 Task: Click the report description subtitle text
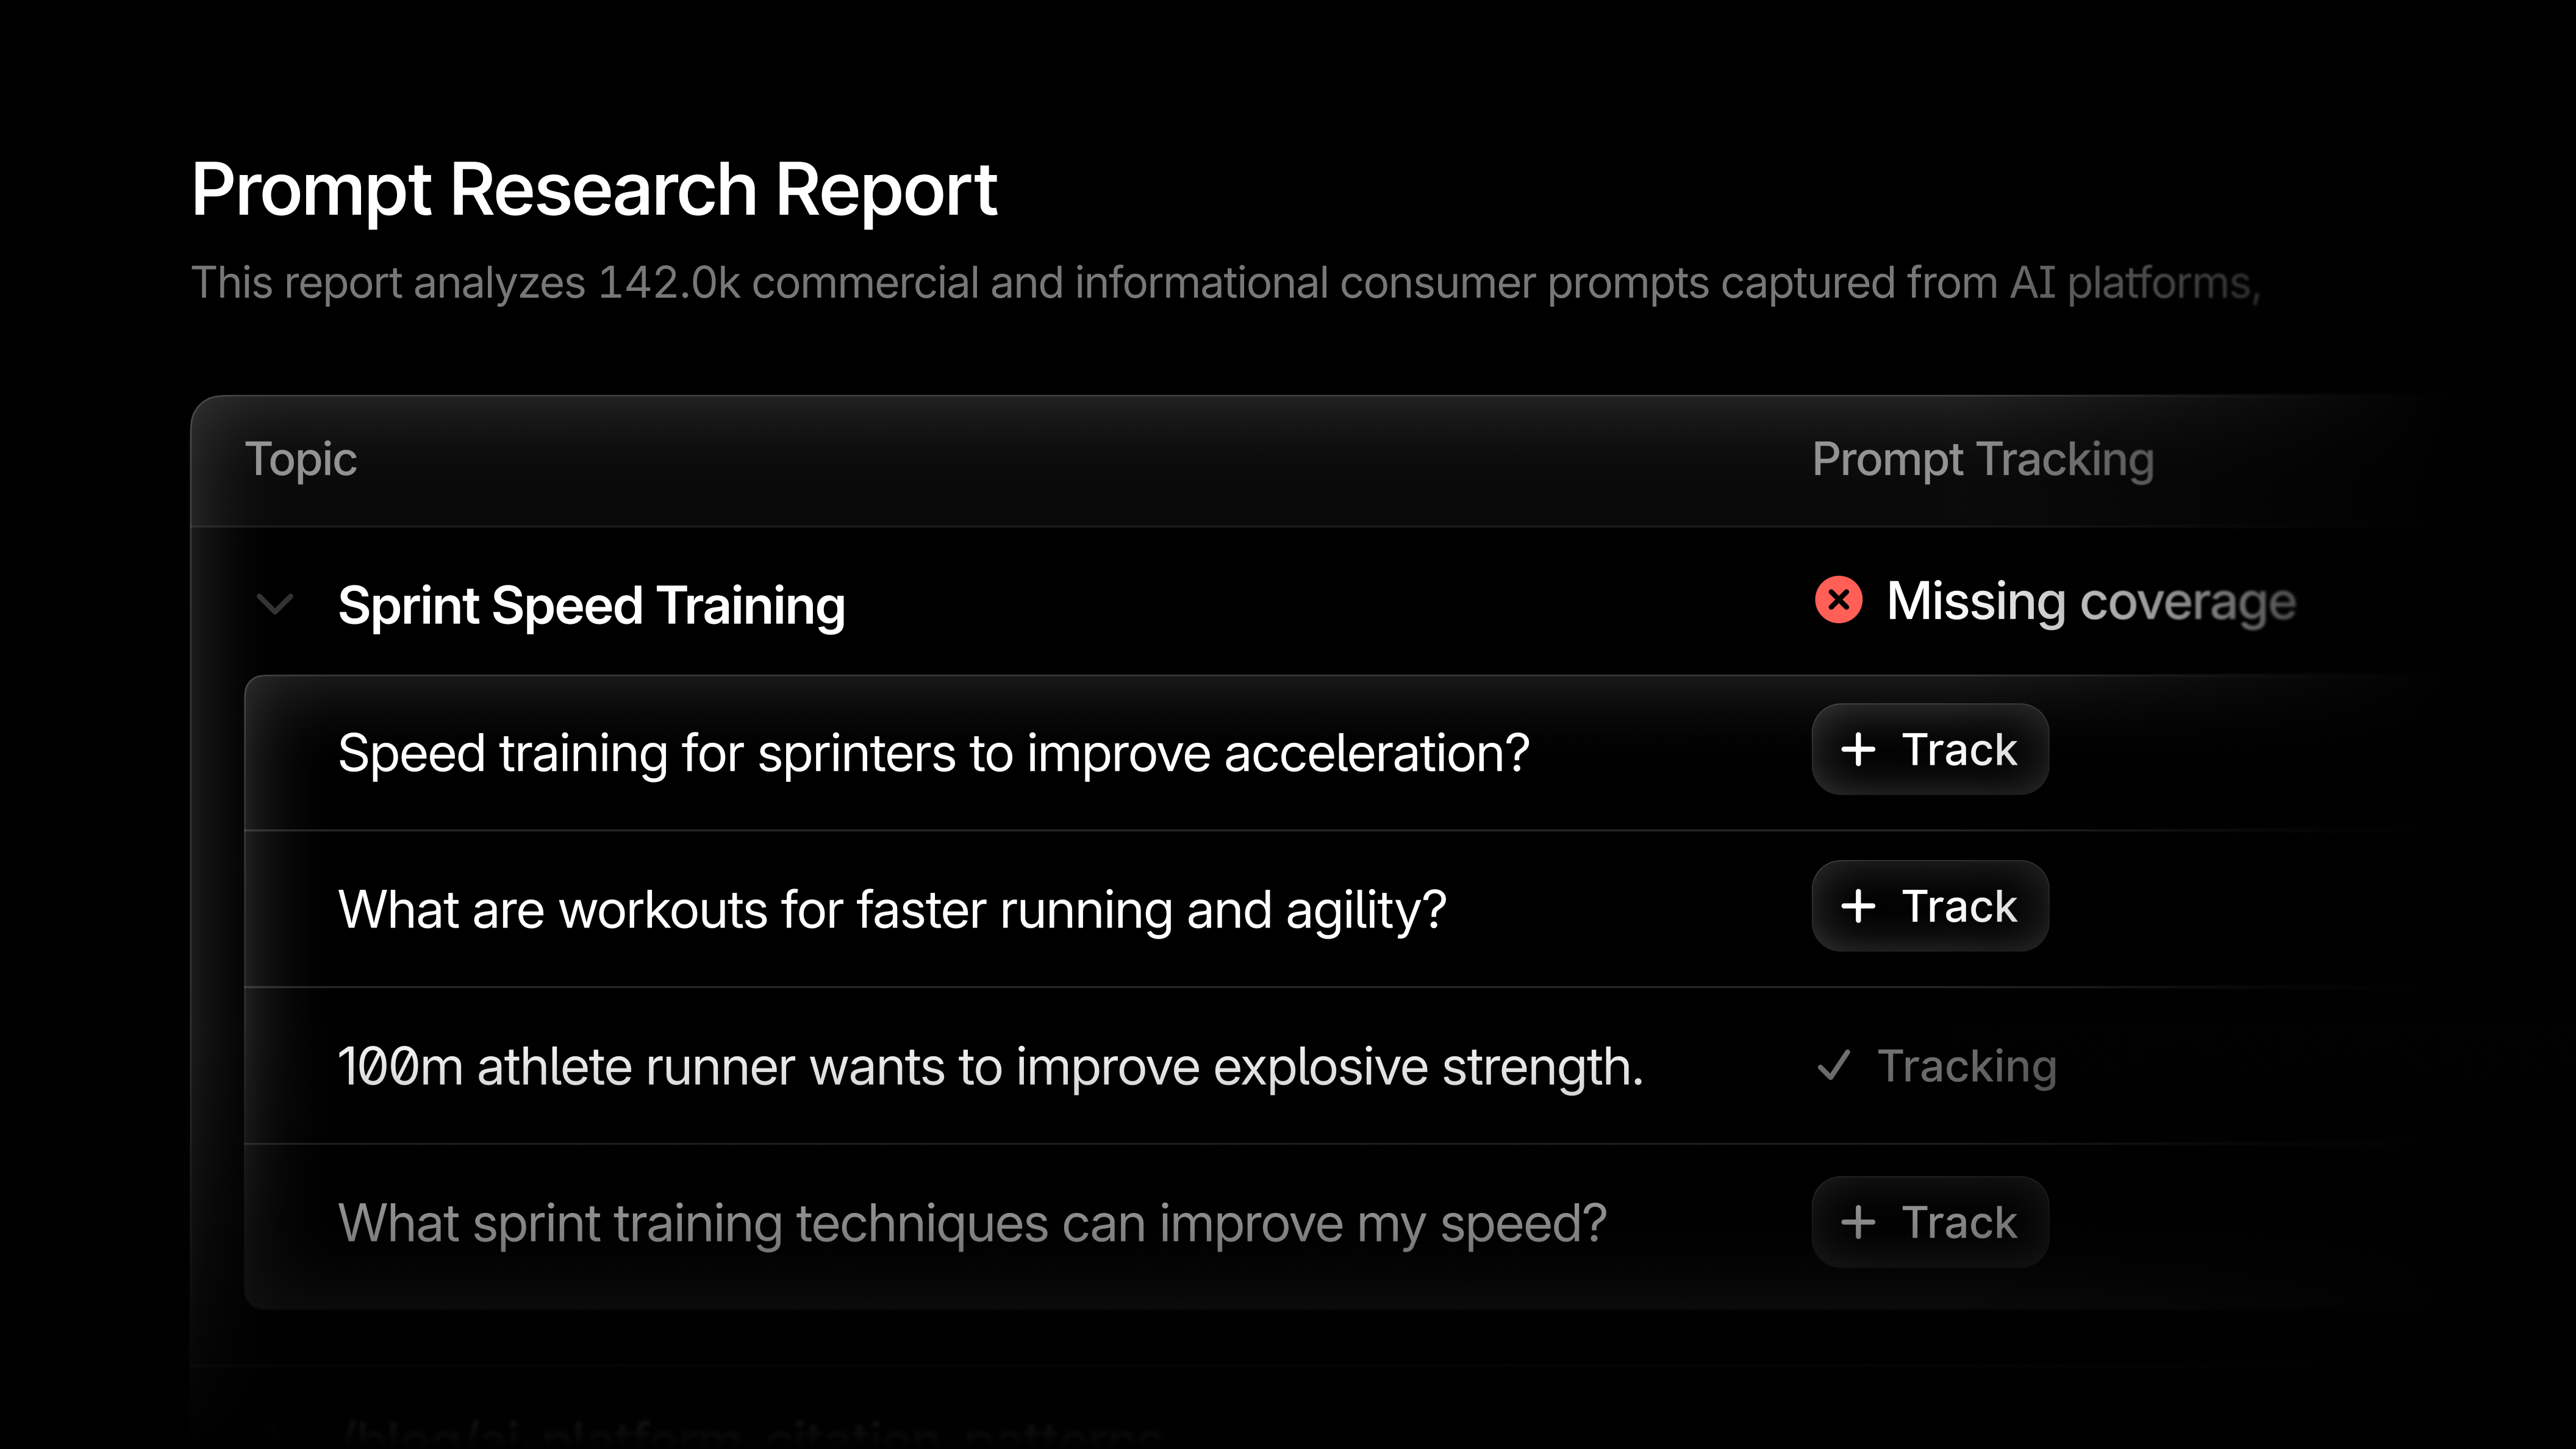click(1225, 283)
